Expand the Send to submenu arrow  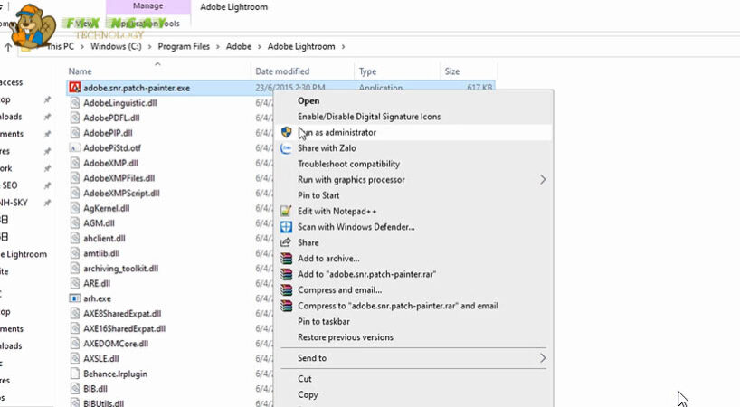point(543,358)
